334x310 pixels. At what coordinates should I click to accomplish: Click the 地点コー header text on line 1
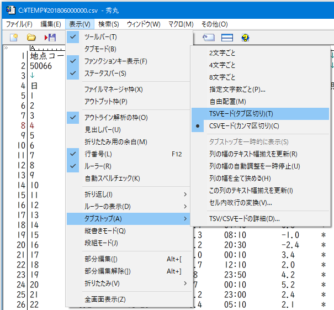tap(47, 56)
